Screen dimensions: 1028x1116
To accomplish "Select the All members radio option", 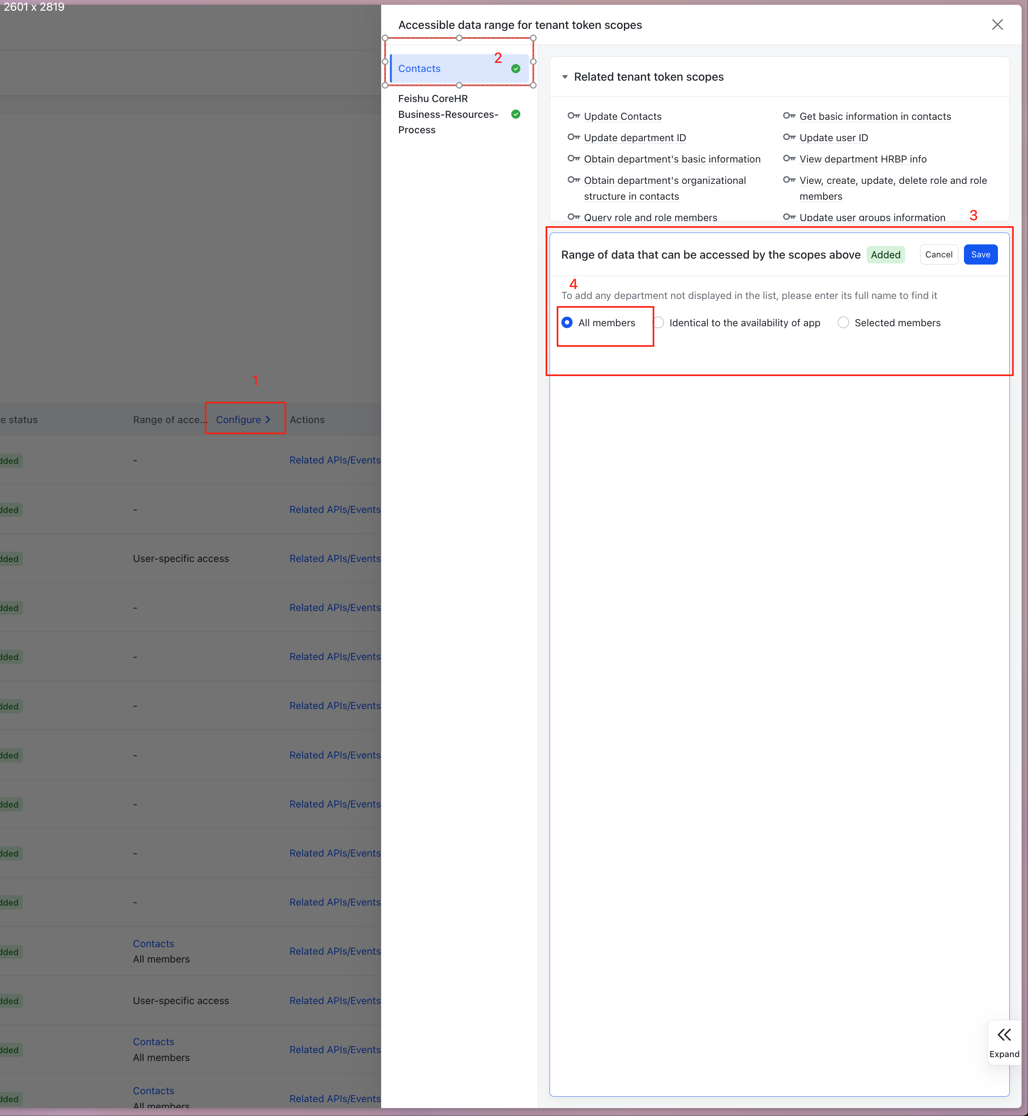I will (567, 323).
